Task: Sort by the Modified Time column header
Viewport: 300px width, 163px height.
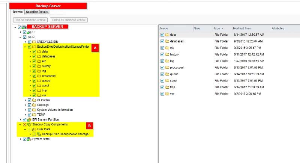Action: point(242,28)
